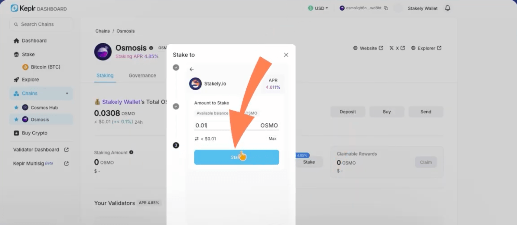Open Stakely Wallet account menu
The image size is (517, 225).
point(422,8)
